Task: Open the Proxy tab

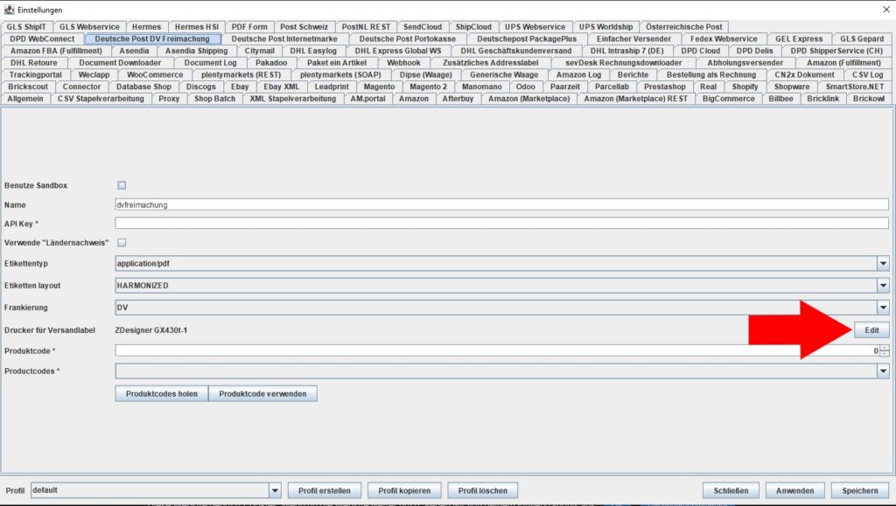Action: pyautogui.click(x=169, y=99)
